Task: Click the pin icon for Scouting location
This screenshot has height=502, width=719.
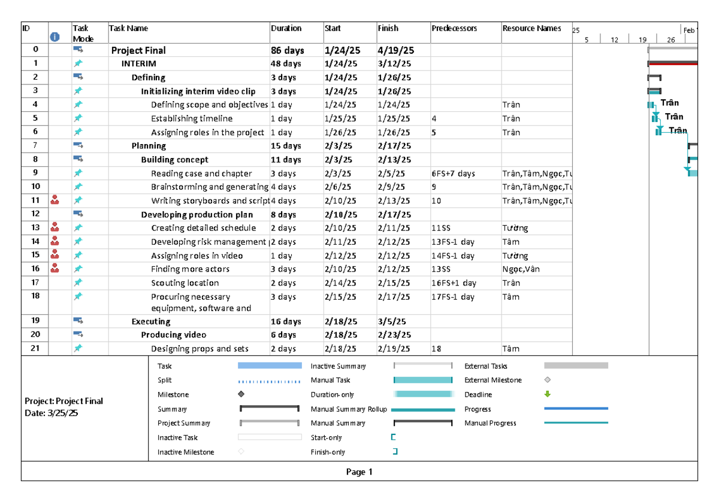Action: coord(78,283)
